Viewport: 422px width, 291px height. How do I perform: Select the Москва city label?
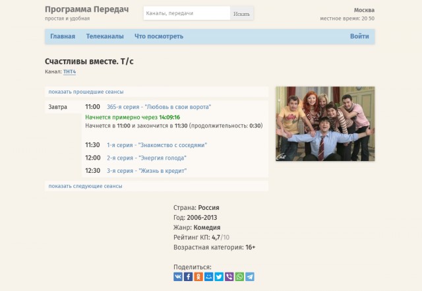pyautogui.click(x=364, y=11)
